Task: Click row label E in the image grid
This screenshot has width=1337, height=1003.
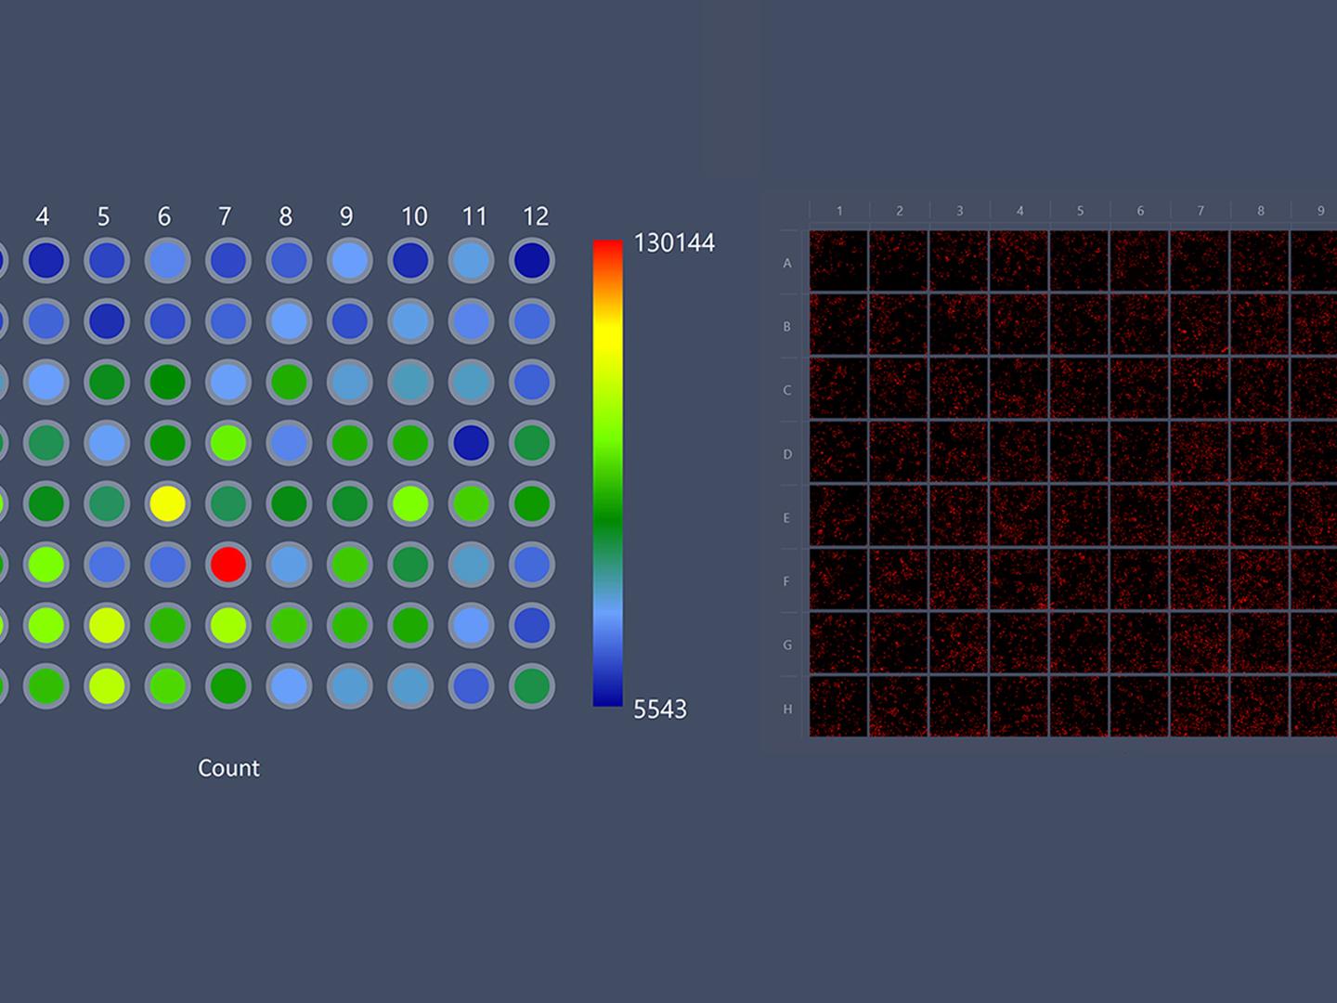Action: pyautogui.click(x=787, y=517)
